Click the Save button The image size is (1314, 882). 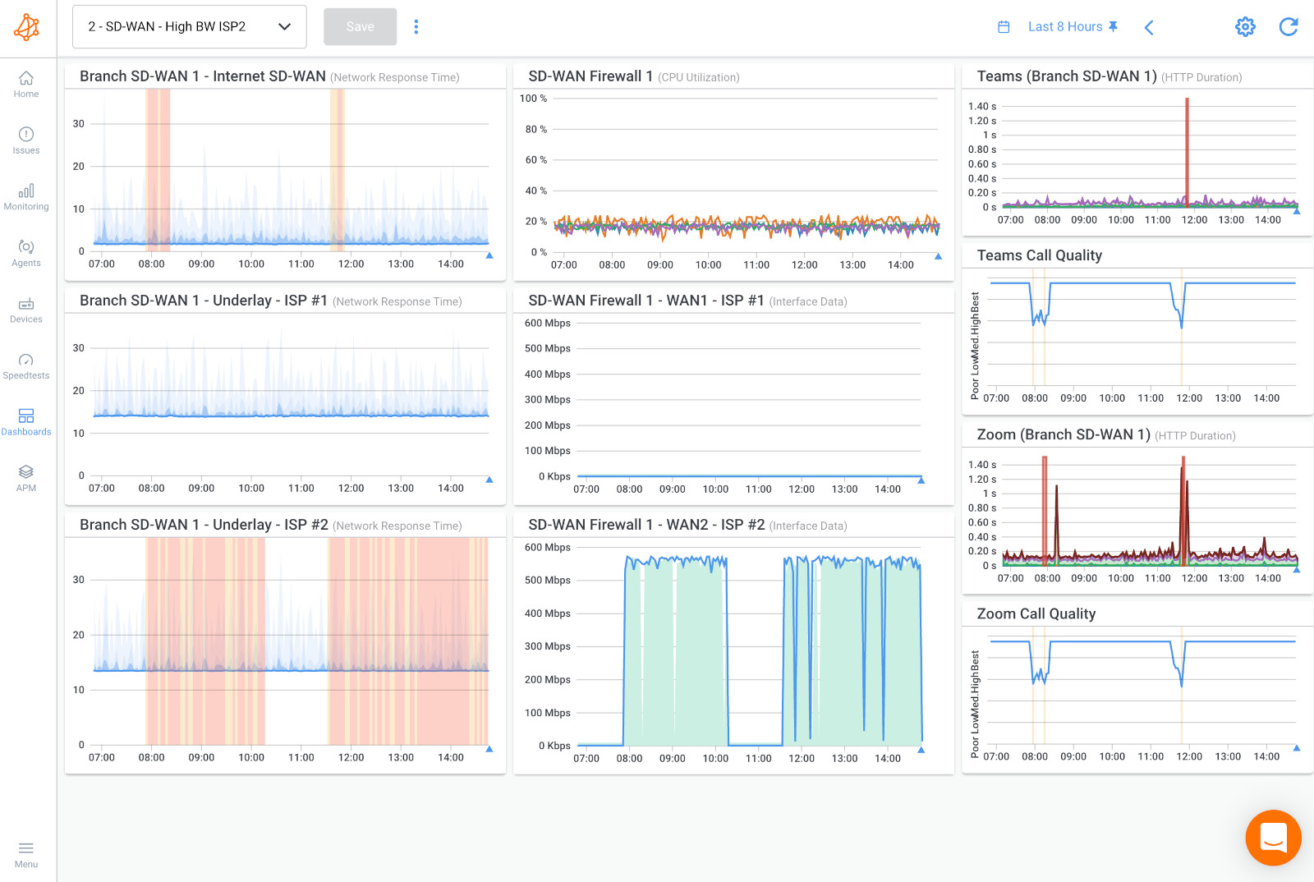pos(360,26)
